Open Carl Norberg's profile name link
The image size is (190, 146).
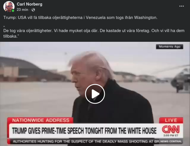coord(29,4)
